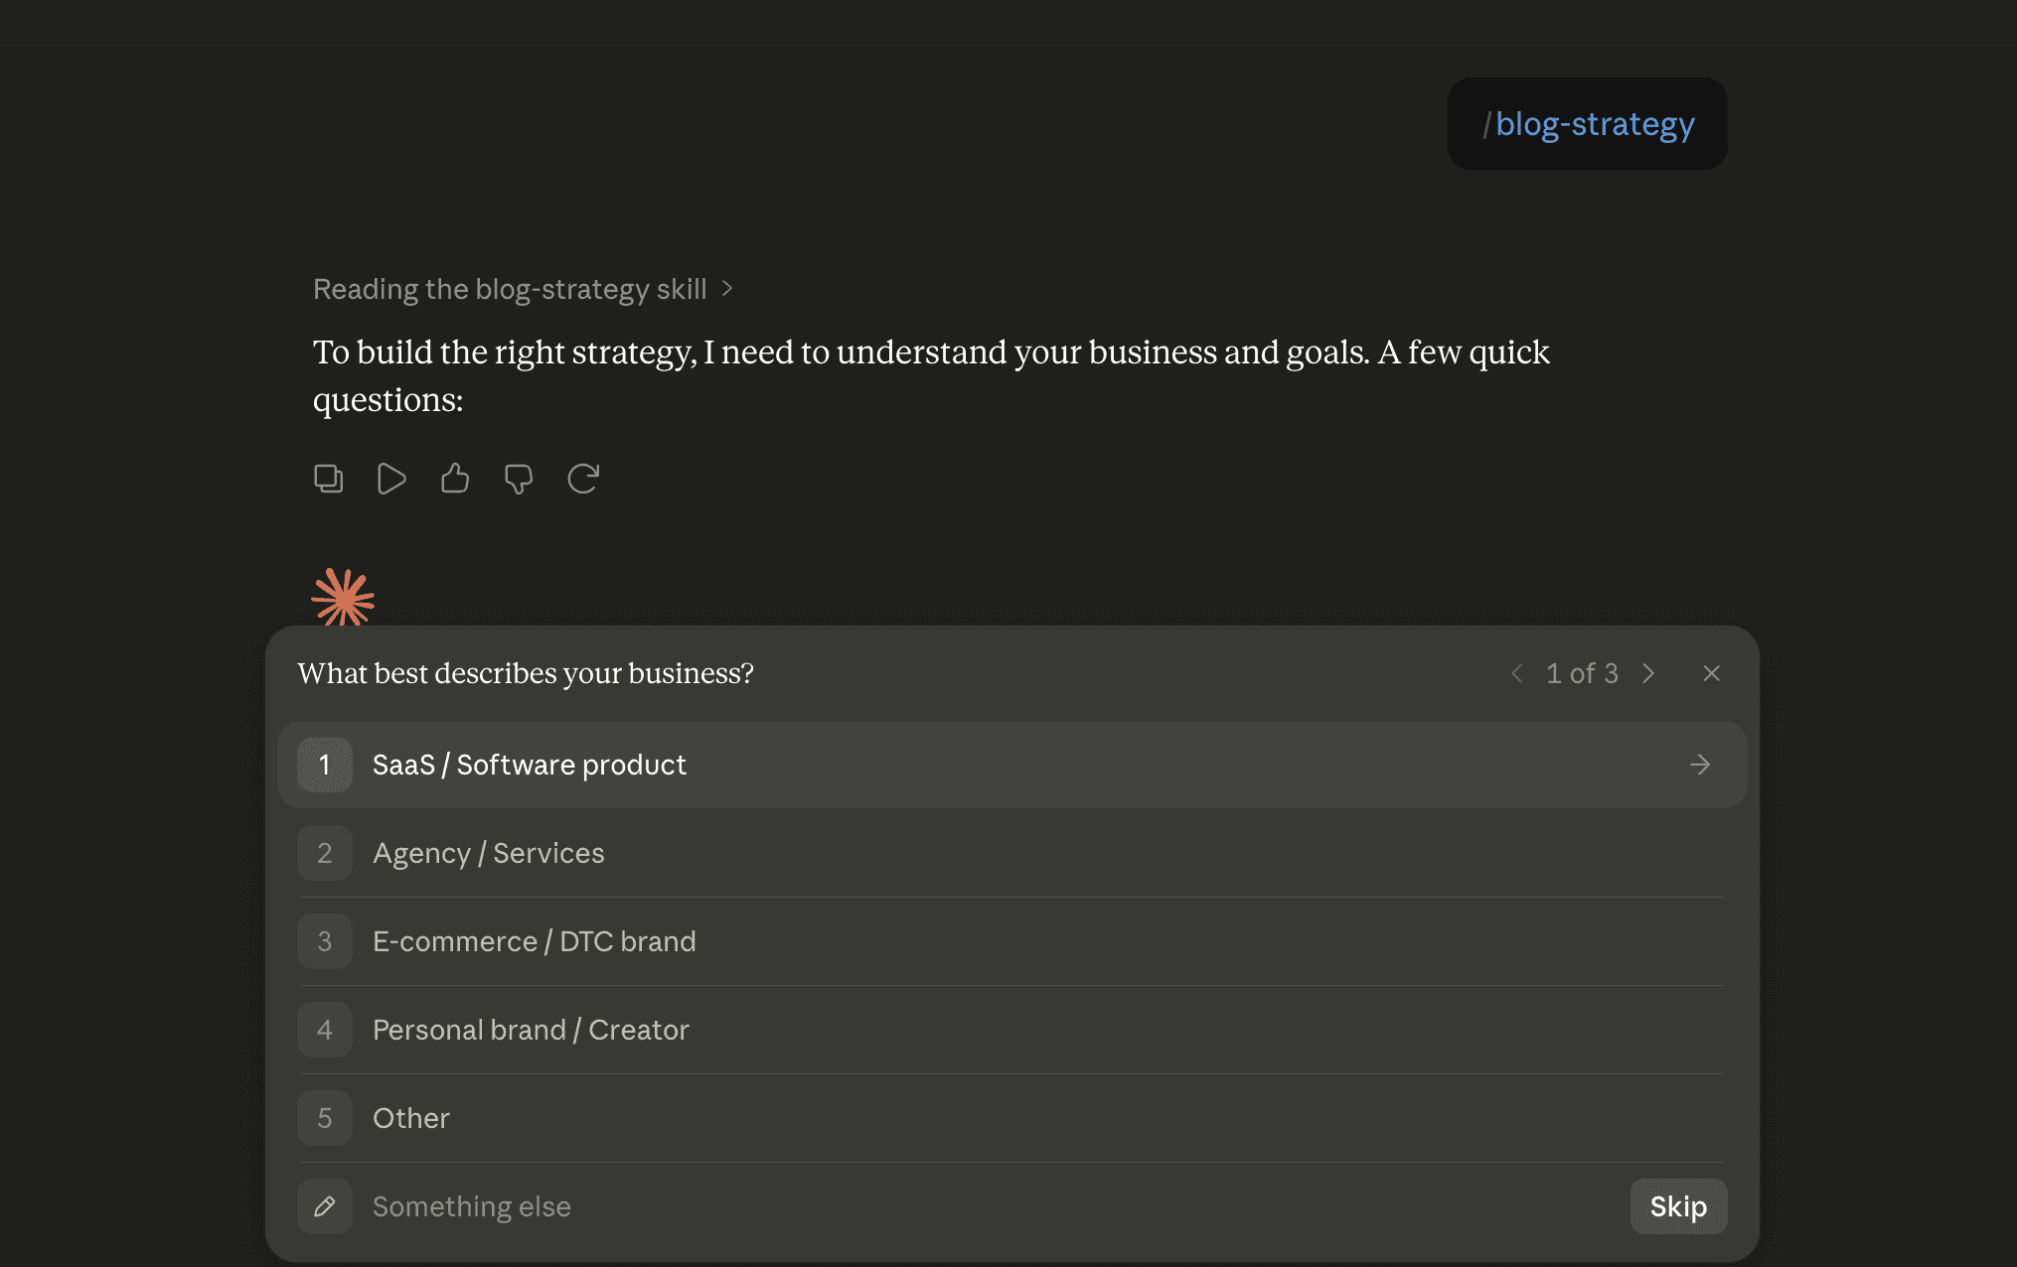
Task: Give the response a thumbs down
Action: 519,479
